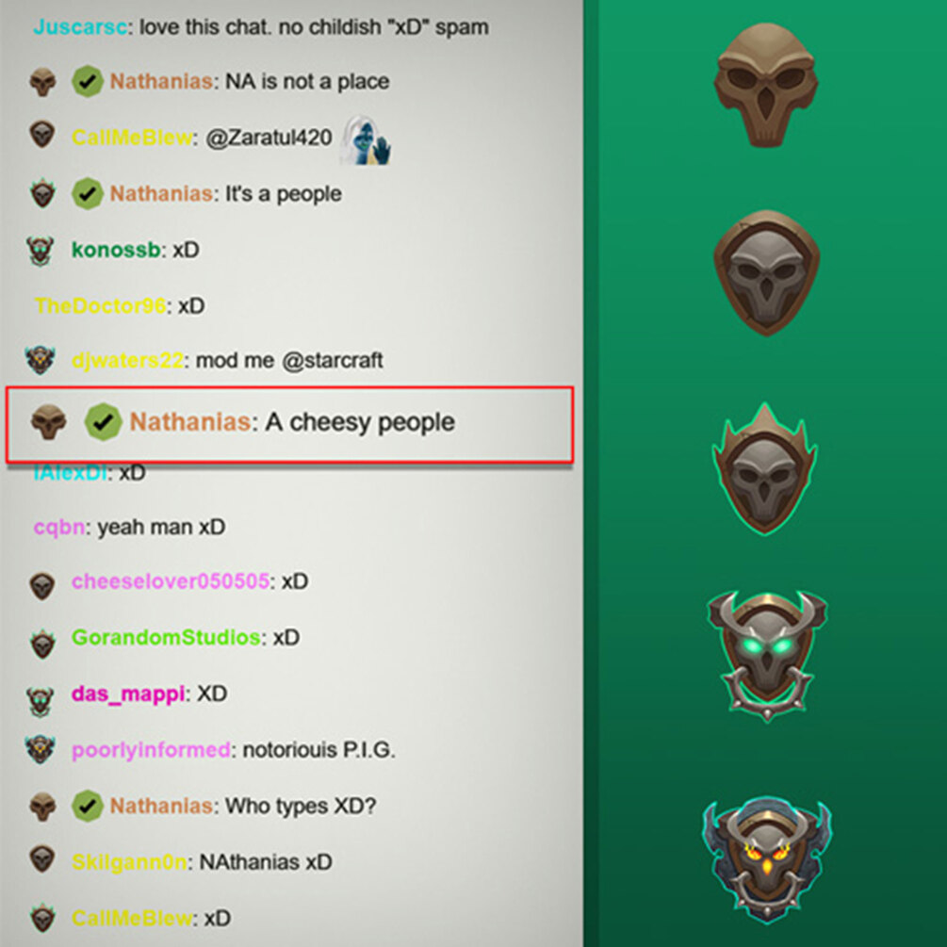Click poorlyinformed's subscriber badge icon

[41, 749]
